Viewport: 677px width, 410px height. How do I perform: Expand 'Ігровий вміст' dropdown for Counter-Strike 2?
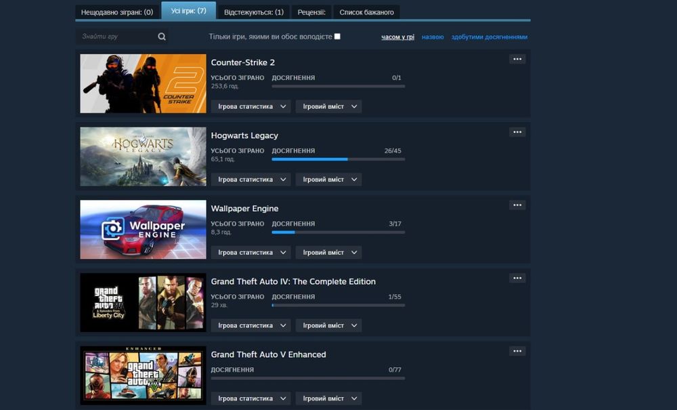[x=328, y=106]
